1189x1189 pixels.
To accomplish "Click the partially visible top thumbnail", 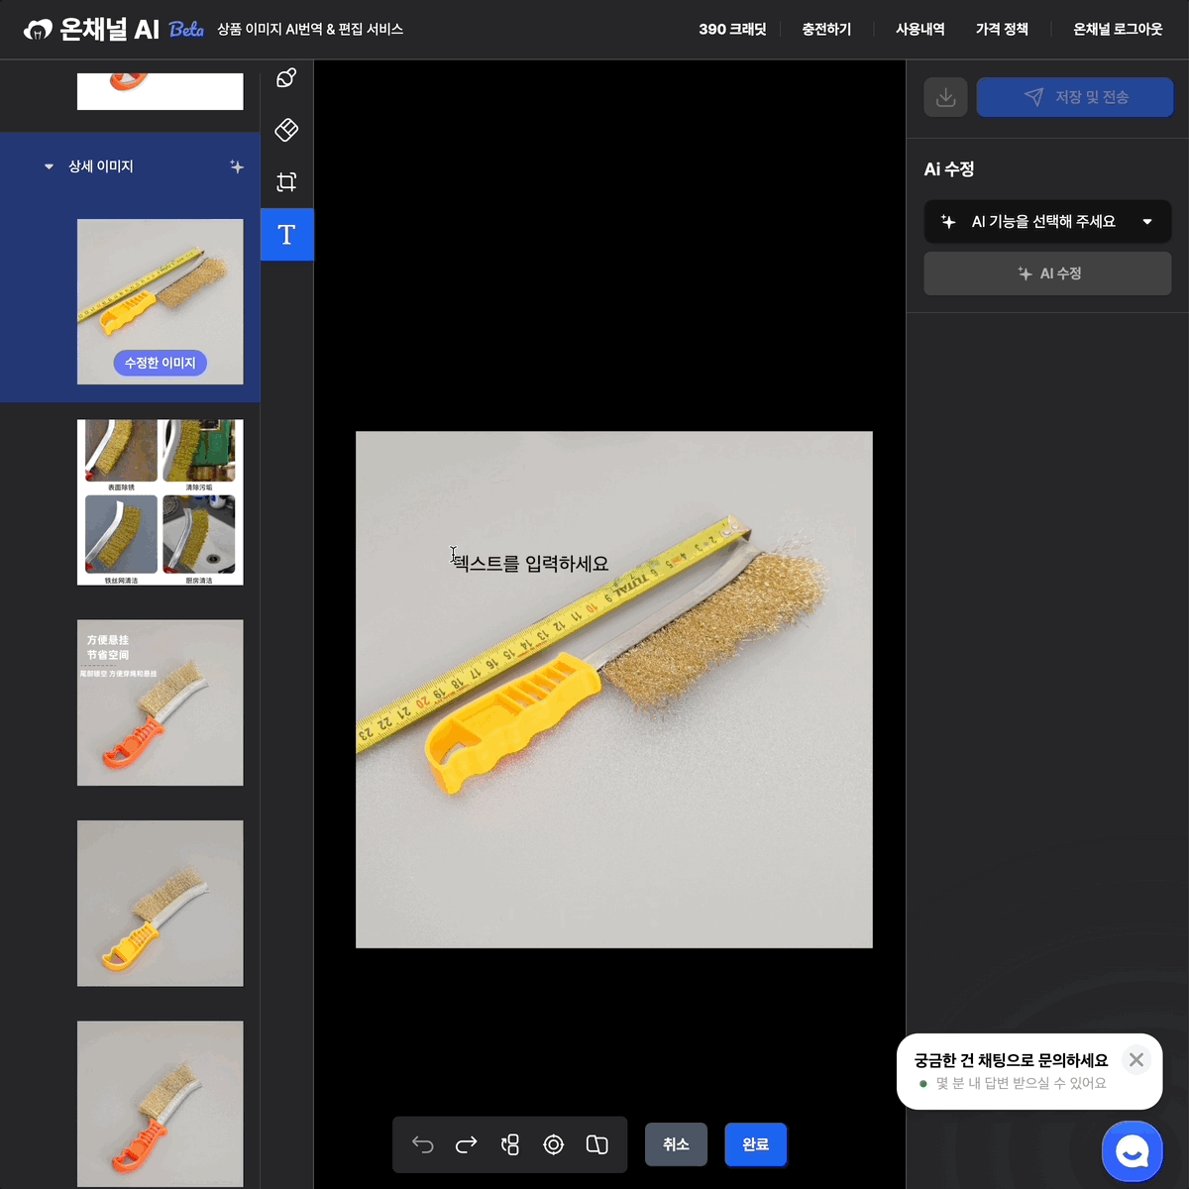I will (x=161, y=91).
